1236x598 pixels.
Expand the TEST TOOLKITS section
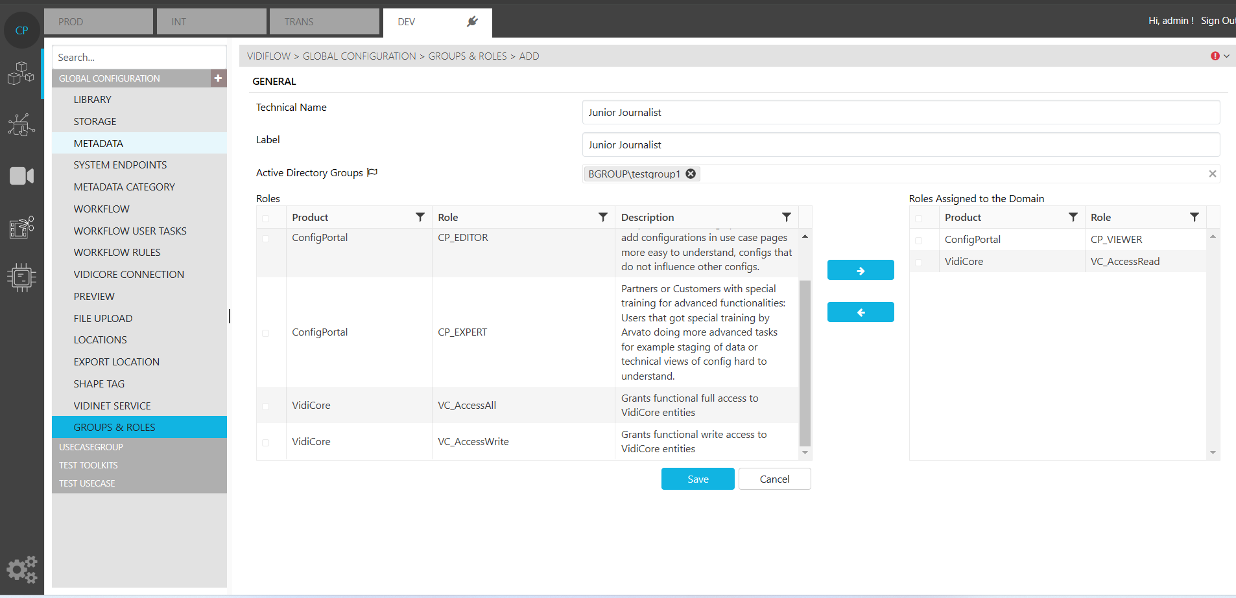[89, 465]
